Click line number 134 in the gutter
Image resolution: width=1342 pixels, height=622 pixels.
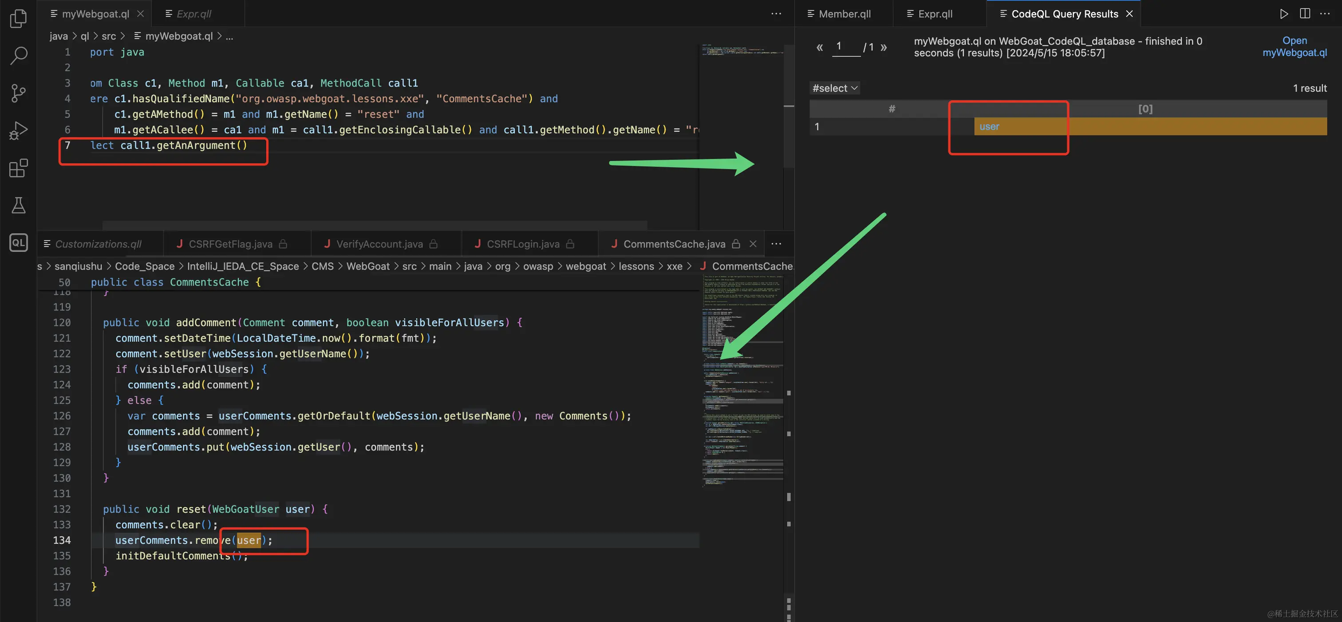[x=62, y=541]
